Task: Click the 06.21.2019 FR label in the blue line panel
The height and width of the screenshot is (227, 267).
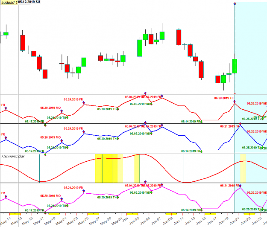Action: click(x=230, y=126)
